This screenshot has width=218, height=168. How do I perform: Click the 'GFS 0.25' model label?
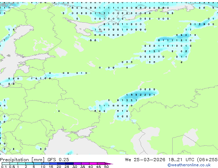point(58,159)
